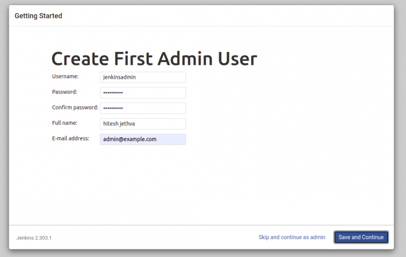406x257 pixels.
Task: Focus the Username field containing jenkinsadmin
Action: coord(143,77)
